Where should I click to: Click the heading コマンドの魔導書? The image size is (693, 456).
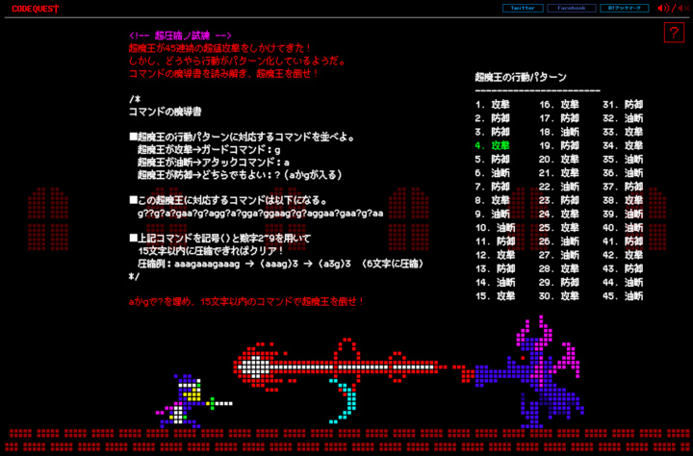165,112
